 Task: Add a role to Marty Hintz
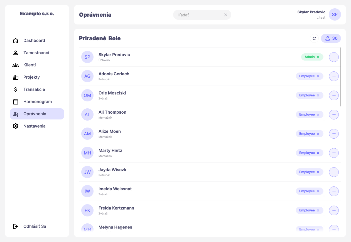[334, 153]
